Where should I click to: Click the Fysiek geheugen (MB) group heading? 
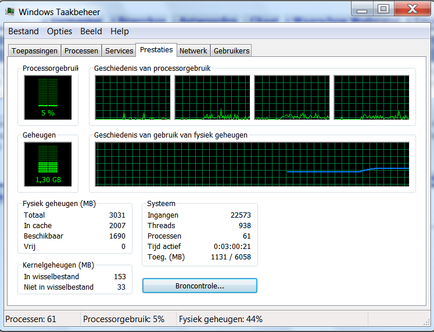(x=59, y=204)
